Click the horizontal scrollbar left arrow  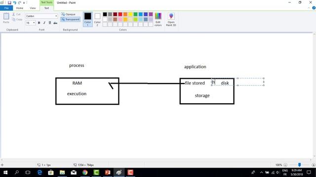click(x=2, y=160)
